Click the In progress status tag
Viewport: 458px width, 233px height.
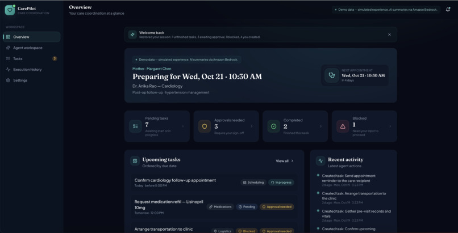[x=281, y=183]
